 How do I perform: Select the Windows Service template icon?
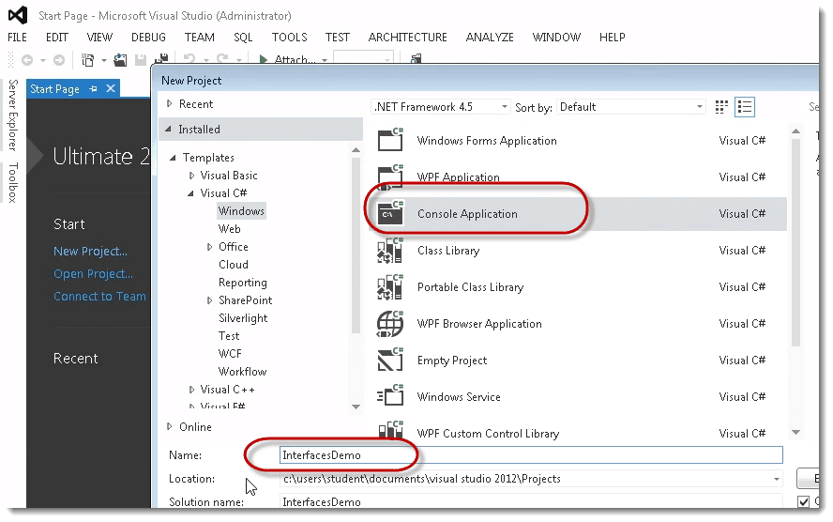(x=390, y=397)
